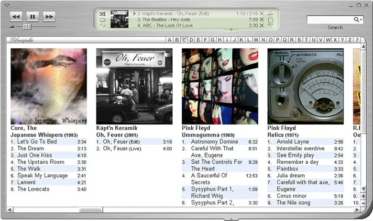Screen dimensions: 373x221
Task: Zoom out with the minus button
Action: click(363, 203)
